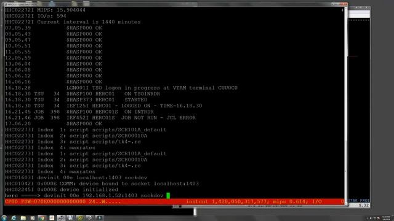Screen dimensions: 394x221
Task: Click the instcnt counter in red status bar
Action: 228,202
